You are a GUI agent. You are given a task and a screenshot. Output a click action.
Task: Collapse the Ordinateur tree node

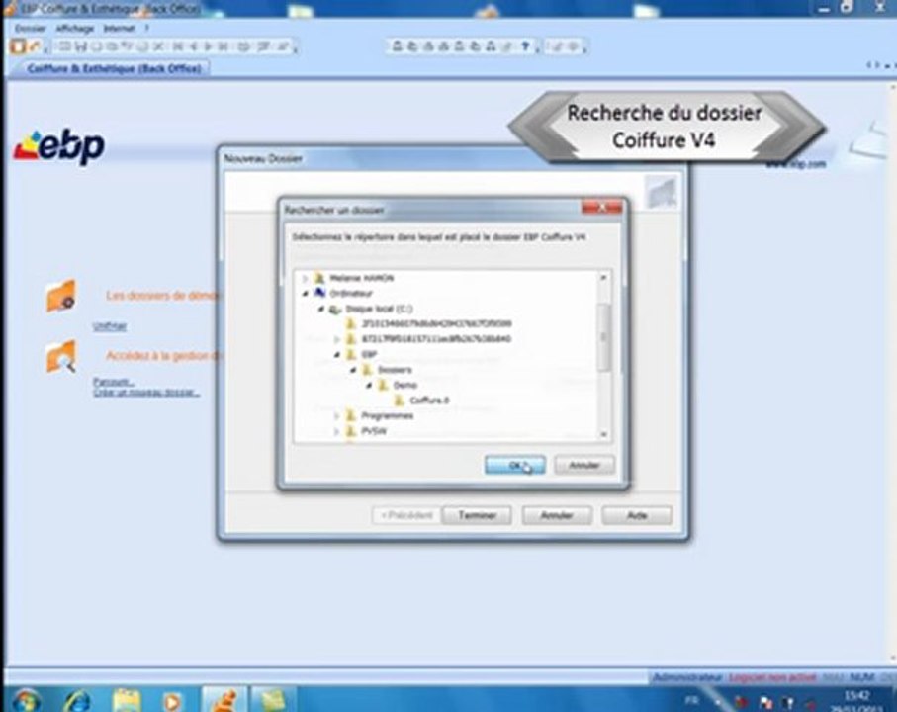(305, 294)
